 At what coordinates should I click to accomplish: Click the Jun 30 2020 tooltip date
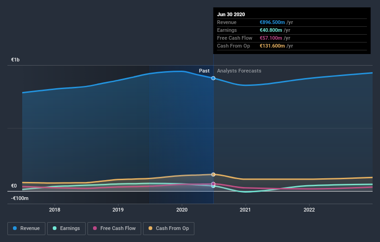click(x=231, y=14)
